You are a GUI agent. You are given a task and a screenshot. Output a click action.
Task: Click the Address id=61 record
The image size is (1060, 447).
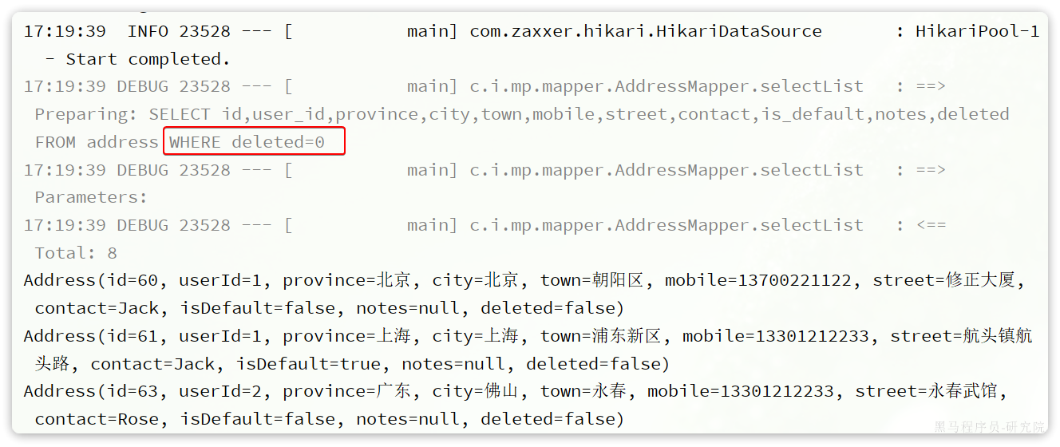tap(528, 350)
